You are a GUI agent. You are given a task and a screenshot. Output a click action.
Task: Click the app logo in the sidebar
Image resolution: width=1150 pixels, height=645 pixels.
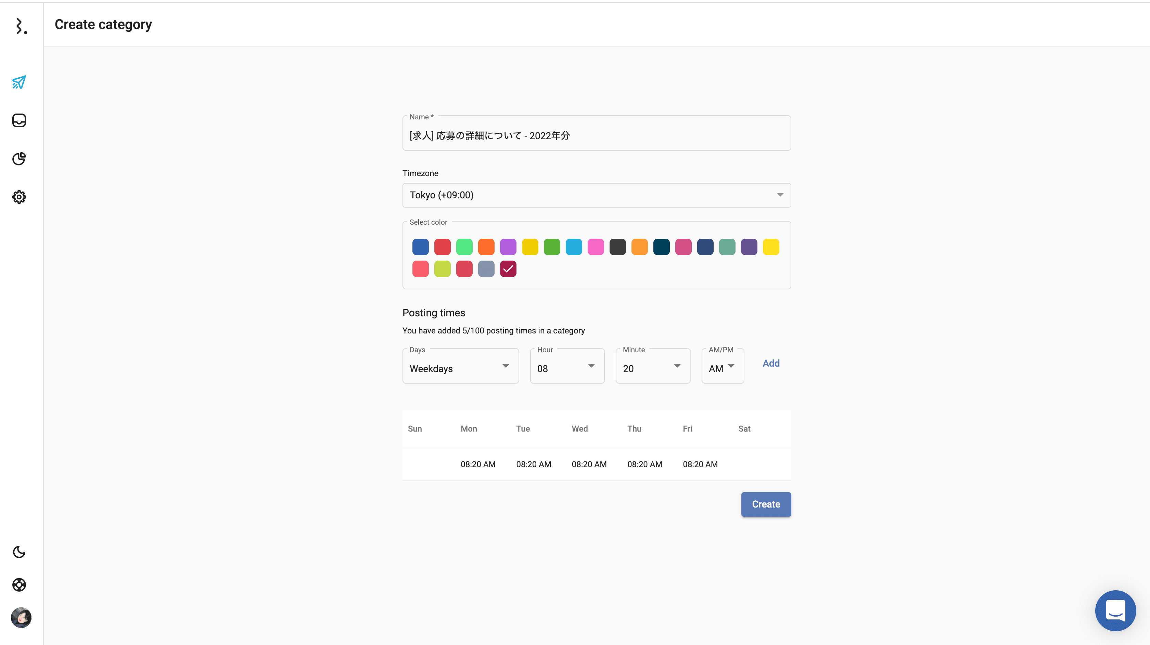click(21, 26)
